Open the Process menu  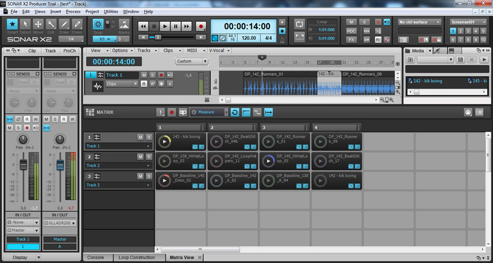[x=73, y=11]
